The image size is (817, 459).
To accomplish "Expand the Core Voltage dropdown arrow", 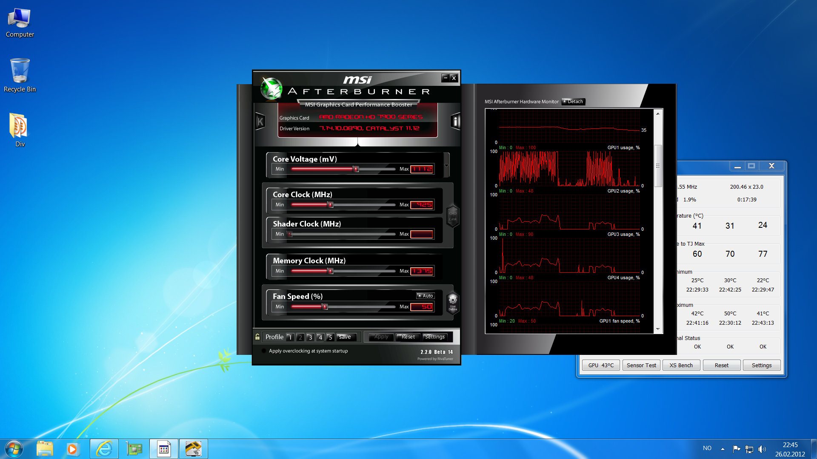I will coord(446,166).
